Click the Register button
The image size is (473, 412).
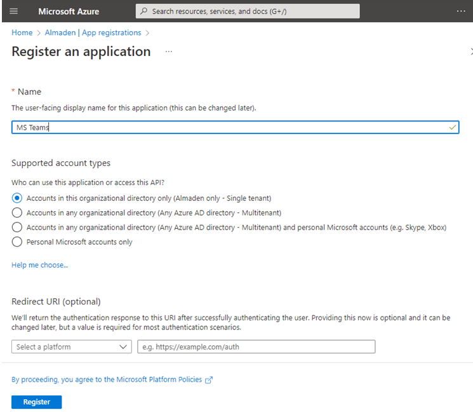pyautogui.click(x=36, y=402)
